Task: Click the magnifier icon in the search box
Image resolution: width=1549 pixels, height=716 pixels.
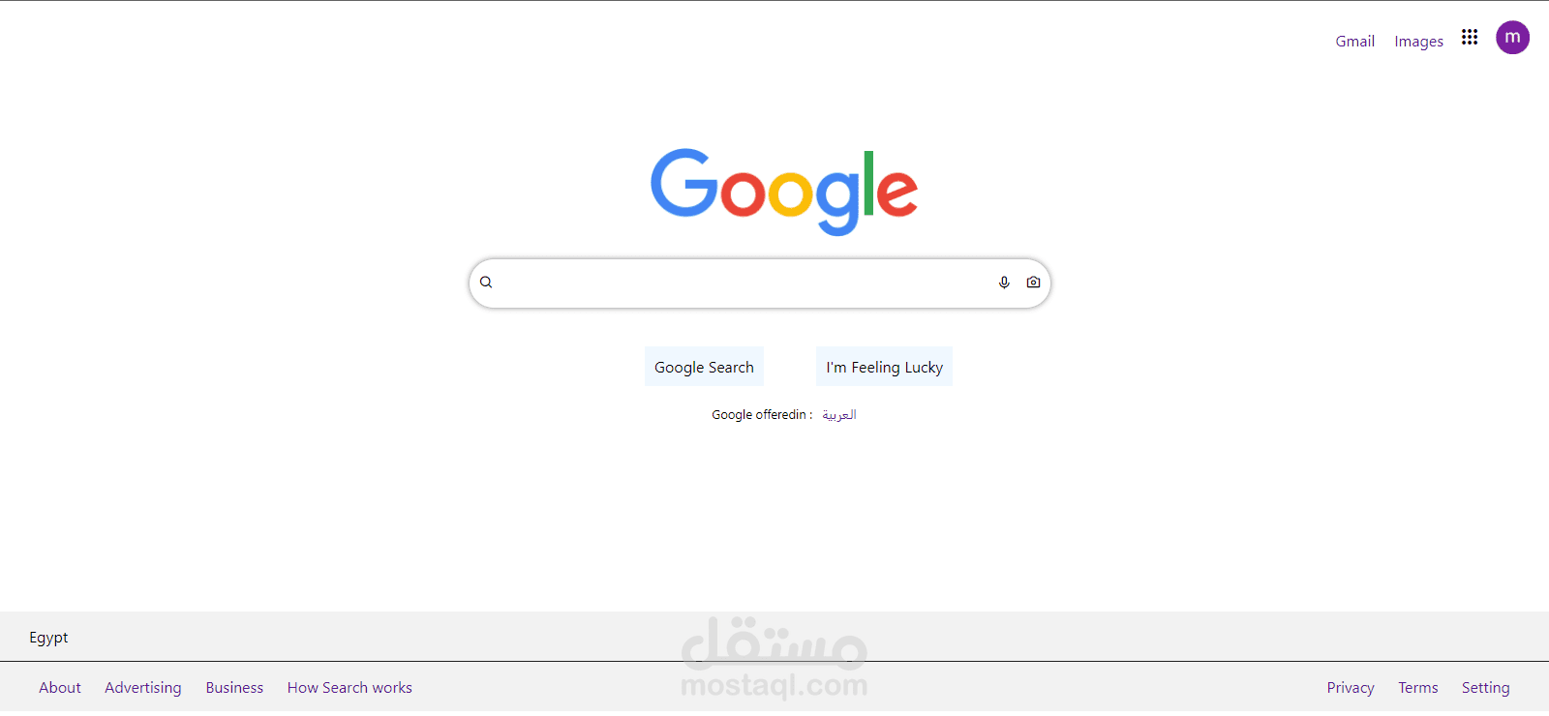Action: pos(486,283)
